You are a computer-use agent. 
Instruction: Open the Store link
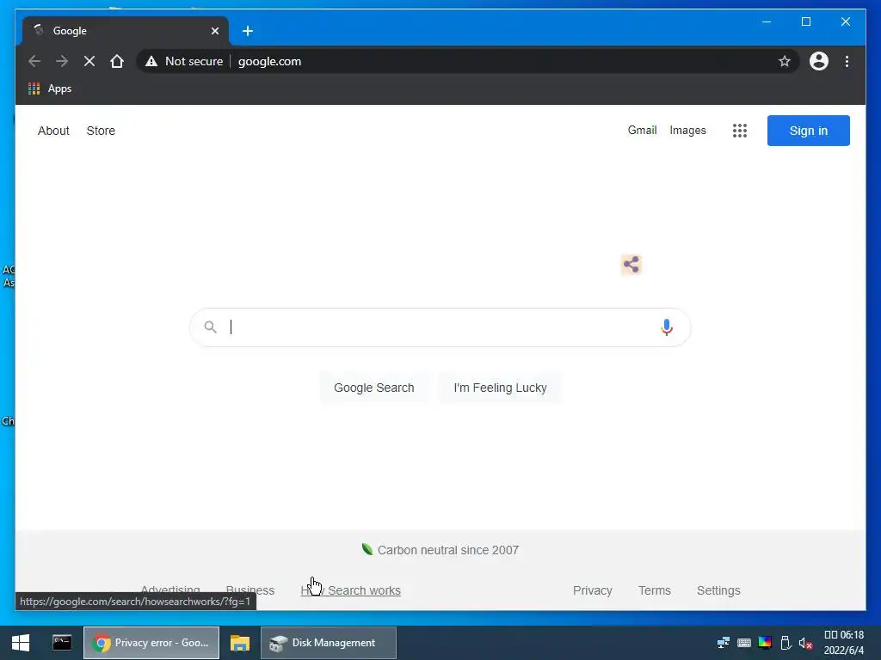tap(101, 131)
